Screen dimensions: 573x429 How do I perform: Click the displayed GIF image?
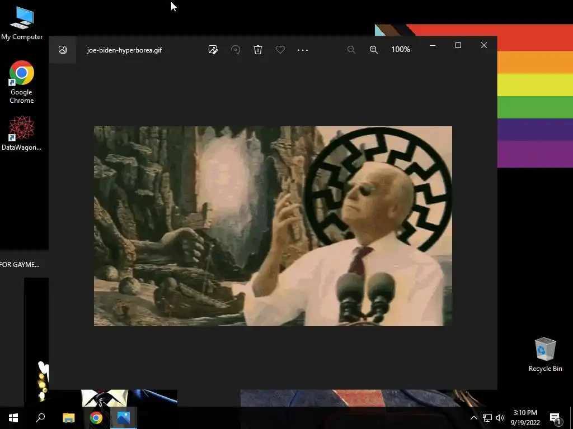(273, 226)
